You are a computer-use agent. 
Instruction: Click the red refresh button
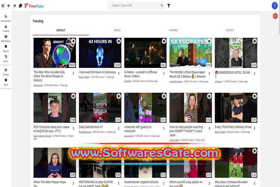275,16
